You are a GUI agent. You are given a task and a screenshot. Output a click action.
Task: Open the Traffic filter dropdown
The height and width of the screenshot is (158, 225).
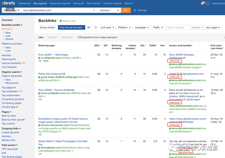tap(158, 27)
